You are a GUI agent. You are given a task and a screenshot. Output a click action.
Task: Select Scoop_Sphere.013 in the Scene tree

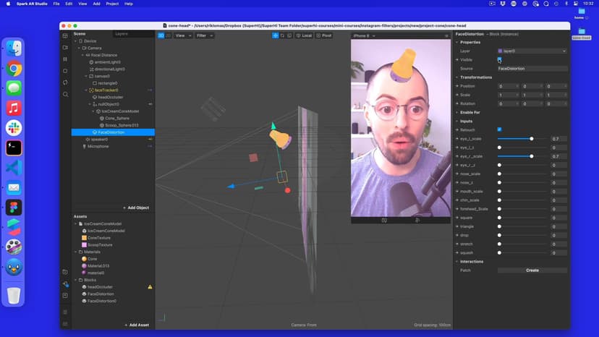pos(122,125)
